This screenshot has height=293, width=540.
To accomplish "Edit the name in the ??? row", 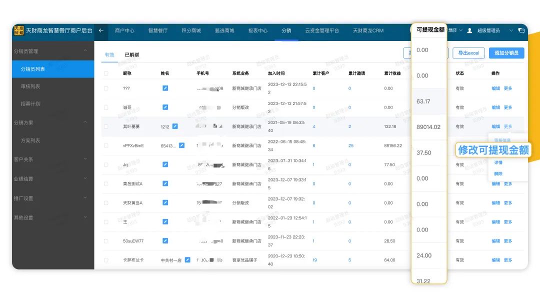I will coord(165,88).
